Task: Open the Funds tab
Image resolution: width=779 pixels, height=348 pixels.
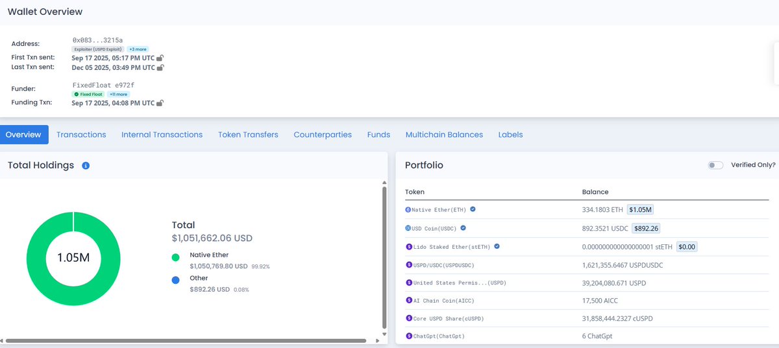Action: point(378,135)
